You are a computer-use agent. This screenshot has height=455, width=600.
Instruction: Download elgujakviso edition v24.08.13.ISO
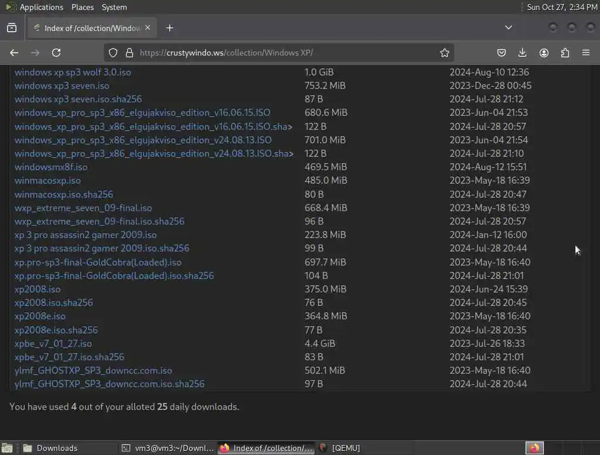(143, 140)
